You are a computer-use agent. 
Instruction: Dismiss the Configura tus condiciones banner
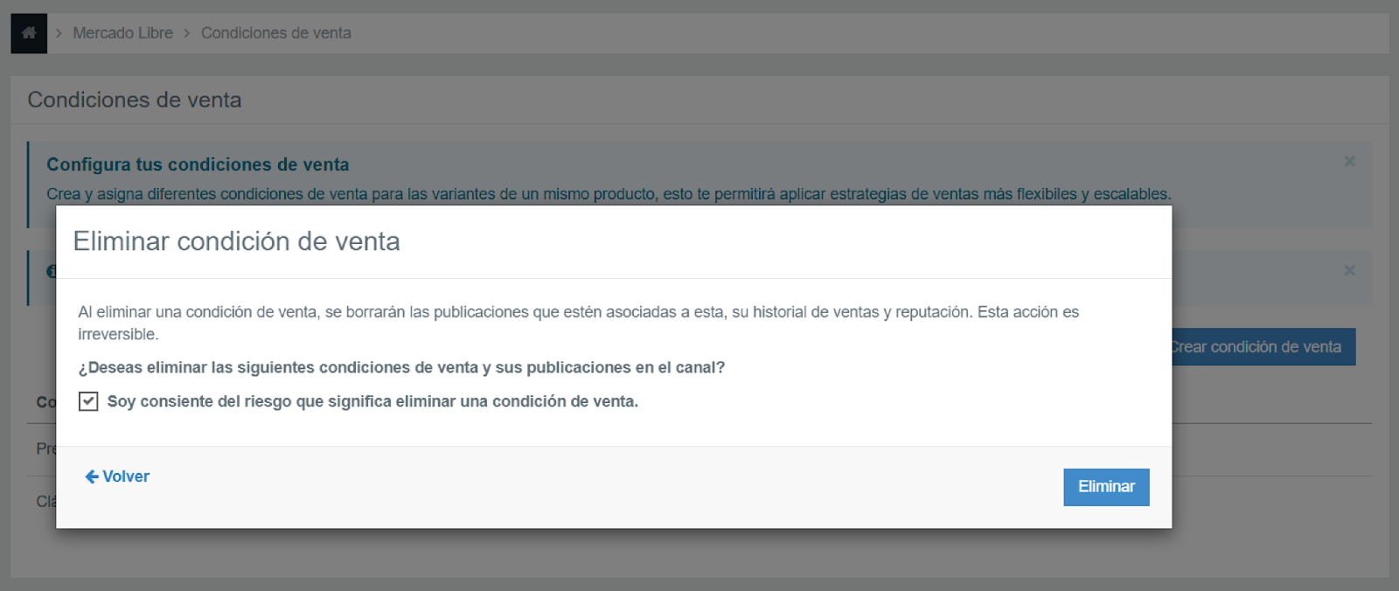pos(1349,162)
